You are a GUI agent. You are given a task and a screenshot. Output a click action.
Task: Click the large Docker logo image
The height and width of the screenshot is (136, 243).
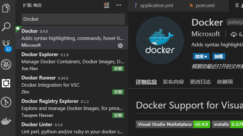point(160,40)
